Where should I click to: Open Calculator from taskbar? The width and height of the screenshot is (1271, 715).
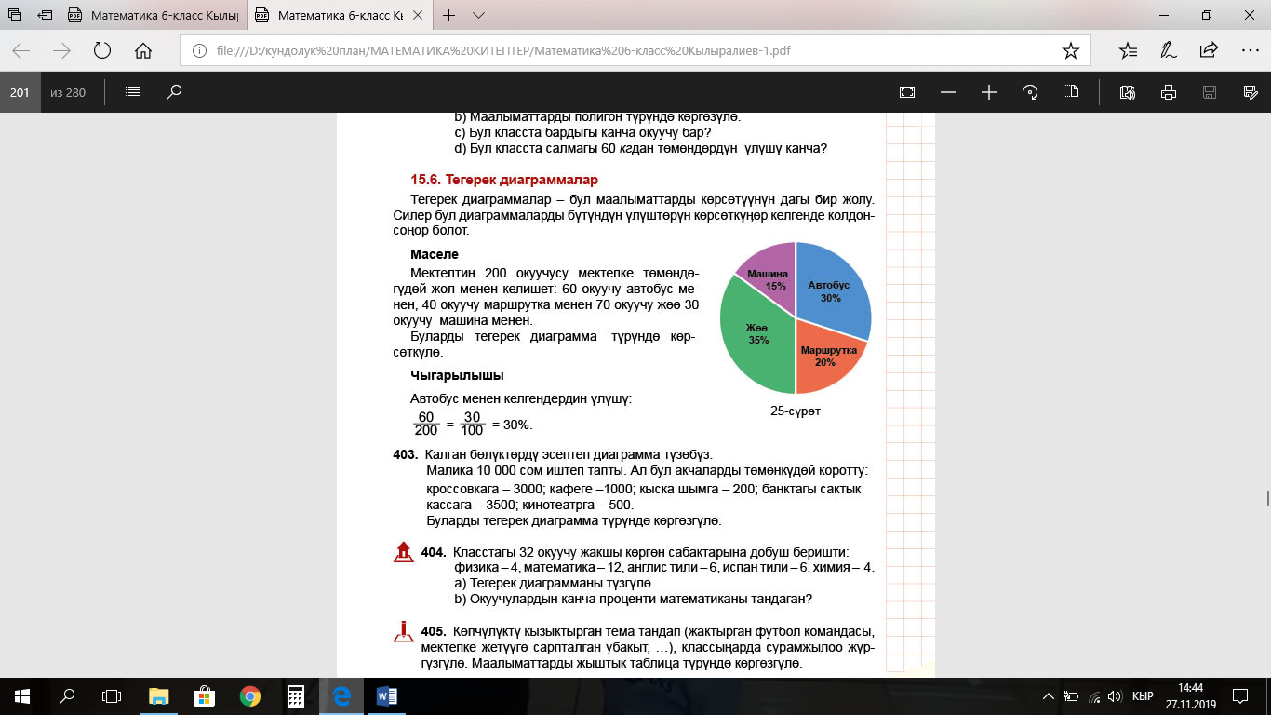[x=295, y=695]
